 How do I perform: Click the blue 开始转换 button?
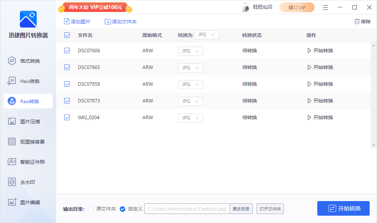coord(343,208)
